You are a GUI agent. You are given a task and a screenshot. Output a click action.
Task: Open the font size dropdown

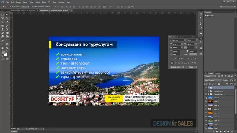[x=182, y=44]
